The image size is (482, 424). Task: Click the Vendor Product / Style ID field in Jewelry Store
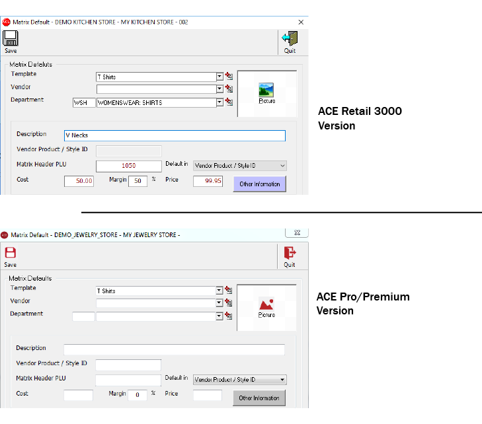[x=128, y=365]
